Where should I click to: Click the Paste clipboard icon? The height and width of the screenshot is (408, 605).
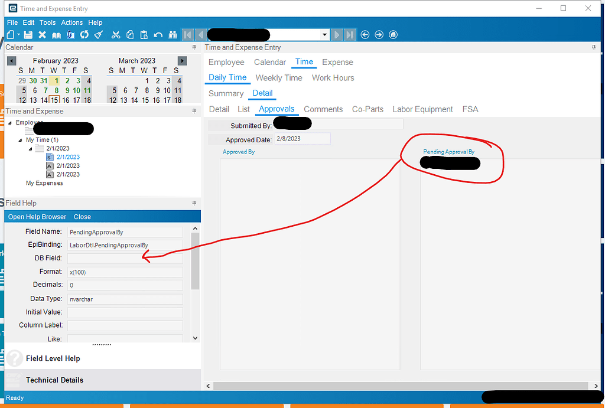click(x=144, y=34)
